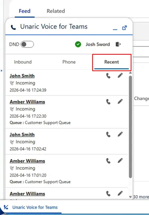The image size is (149, 215).
Task: Open Amber Williams from the 17:22:30 call
Action: 27,102
